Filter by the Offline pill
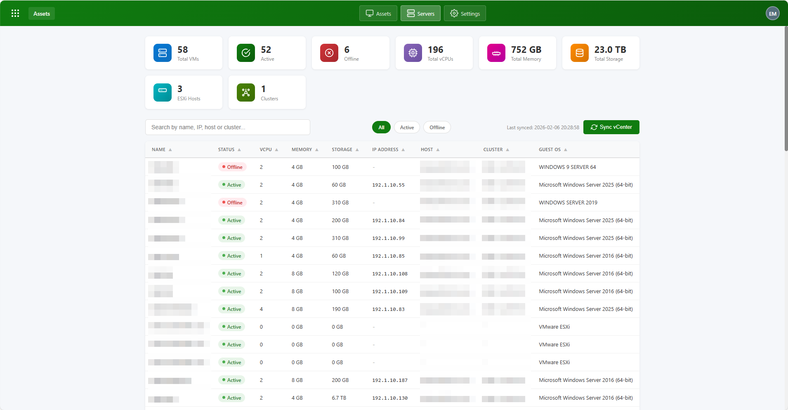788x410 pixels. [x=437, y=128]
